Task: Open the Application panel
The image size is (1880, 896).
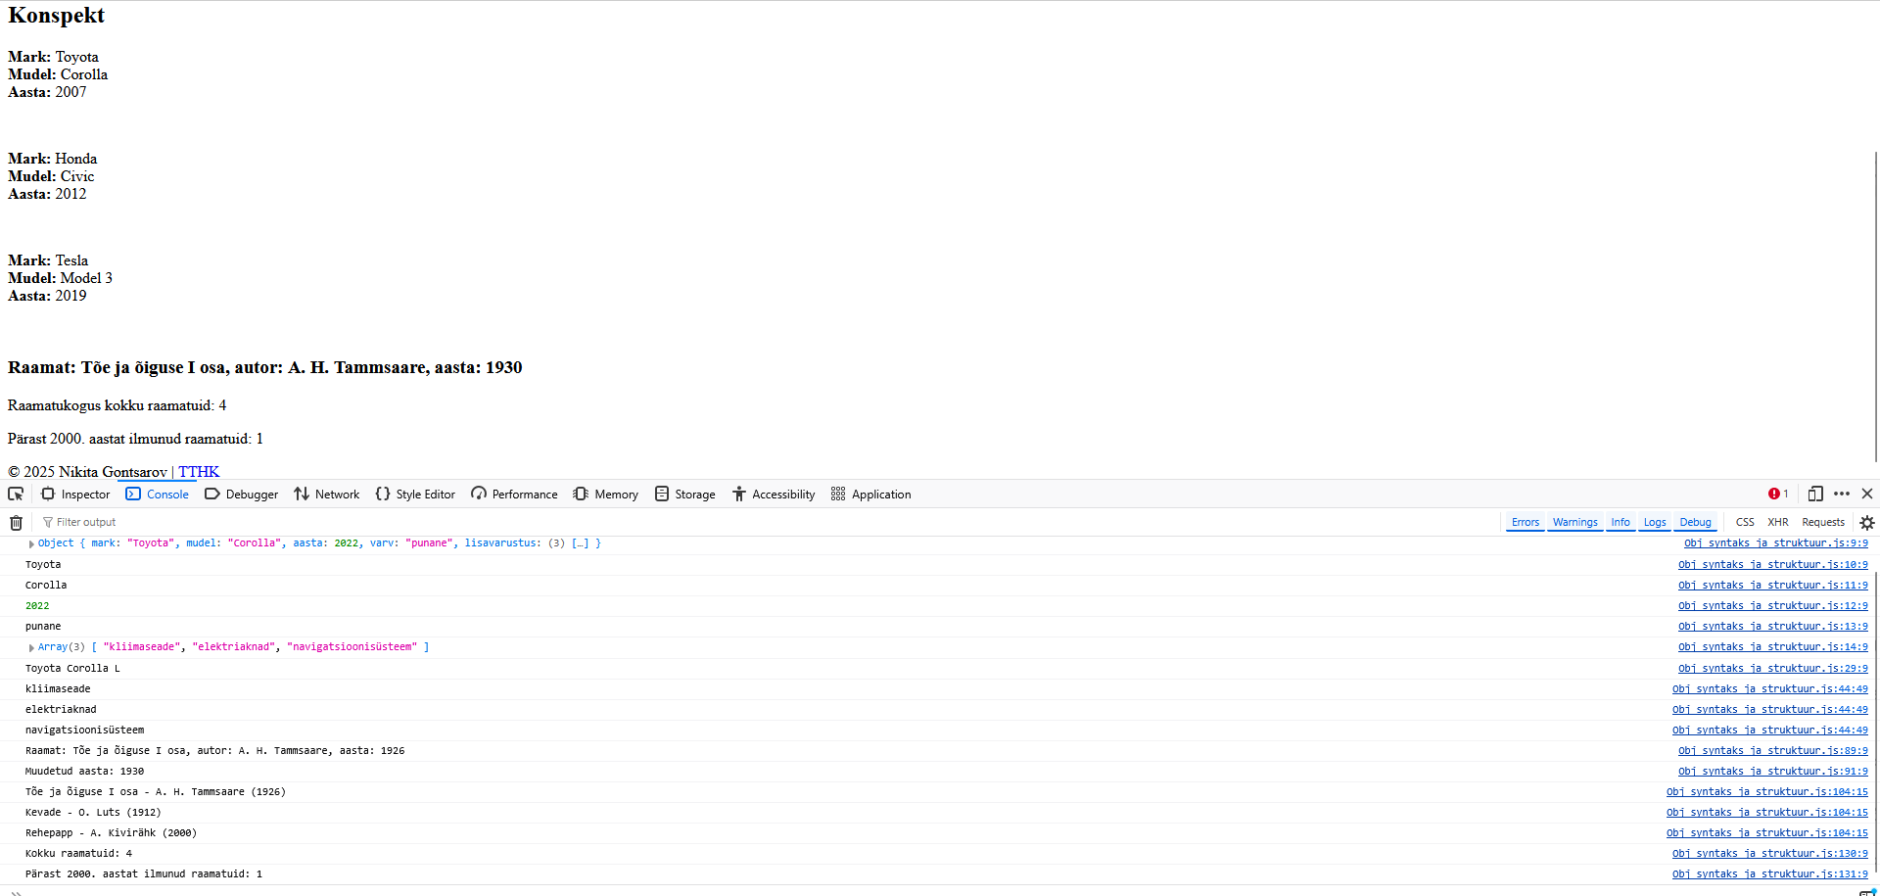Action: click(x=870, y=495)
